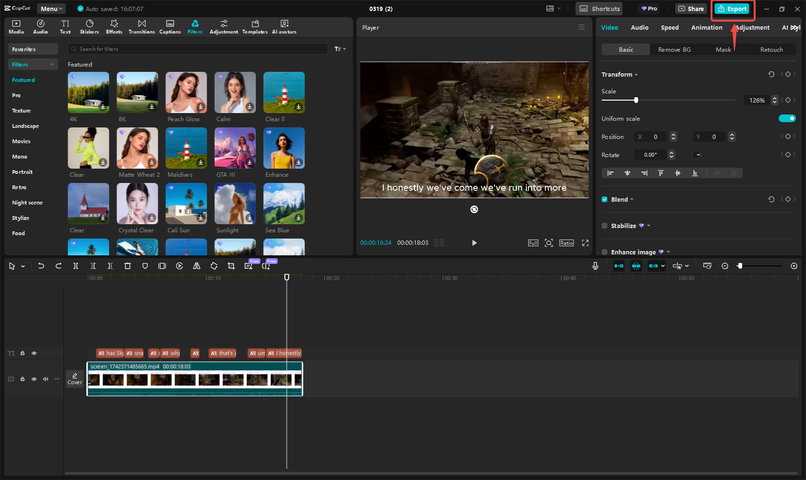Switch to the Speed tab
Image resolution: width=806 pixels, height=480 pixels.
pyautogui.click(x=670, y=27)
